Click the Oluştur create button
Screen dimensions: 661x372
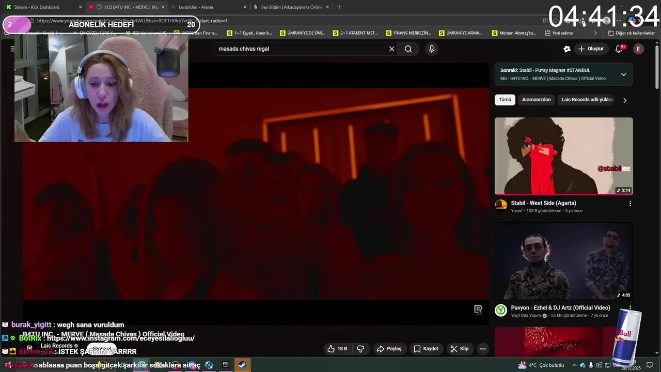(591, 49)
